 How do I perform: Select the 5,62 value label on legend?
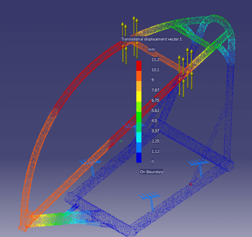click(156, 110)
